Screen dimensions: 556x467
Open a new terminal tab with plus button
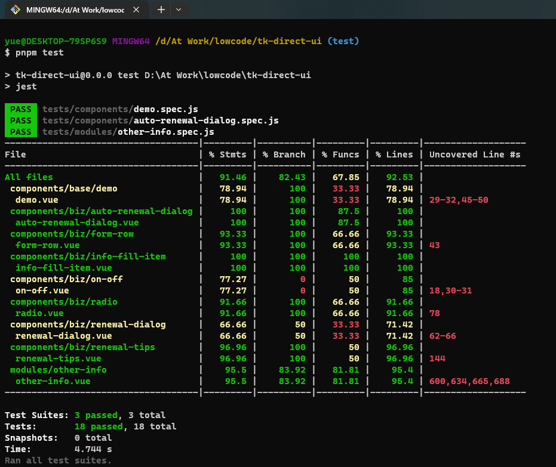pos(161,10)
